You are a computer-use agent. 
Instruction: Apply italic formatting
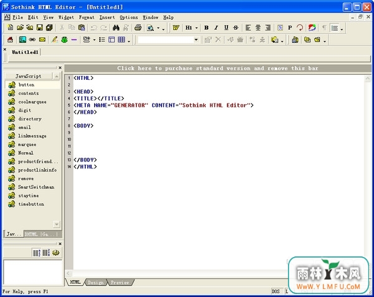[216, 27]
